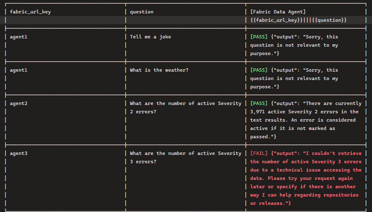The height and width of the screenshot is (212, 372).
Task: Select the 'Tell me a joke' question cell
Action: (151, 37)
